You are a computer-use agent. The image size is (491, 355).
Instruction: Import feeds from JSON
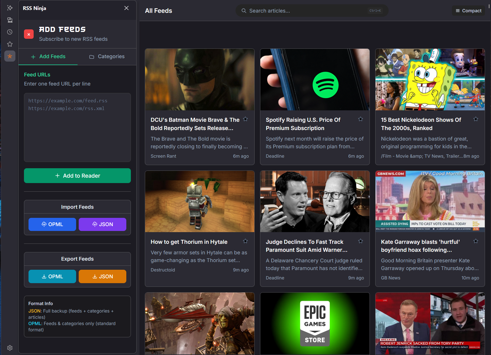pyautogui.click(x=102, y=224)
